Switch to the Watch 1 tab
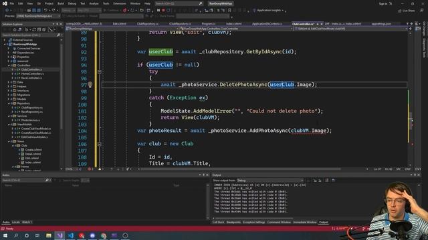The width and height of the screenshot is (428, 240). click(x=27, y=222)
